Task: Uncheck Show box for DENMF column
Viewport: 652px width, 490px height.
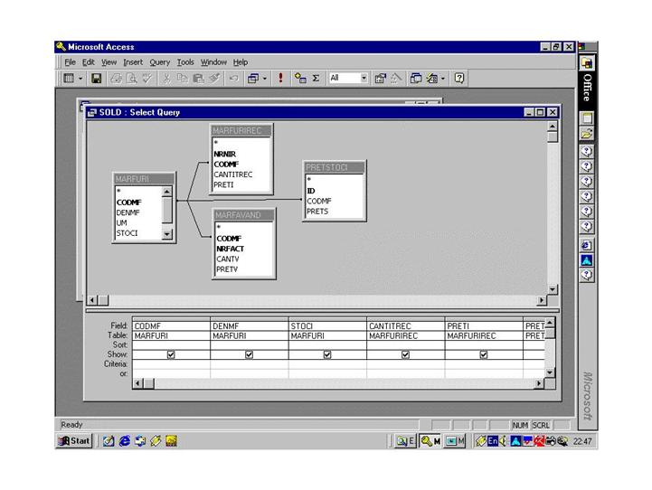Action: (x=249, y=355)
